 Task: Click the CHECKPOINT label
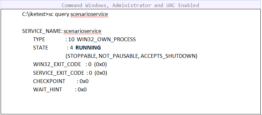[x=49, y=81]
